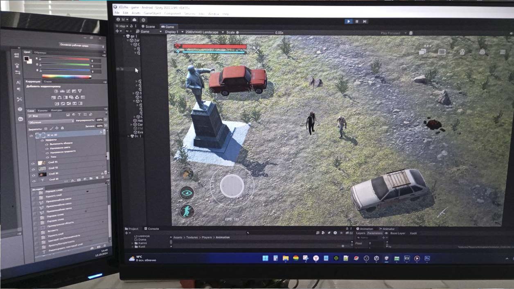This screenshot has height=289, width=514.
Task: Click the Step frame button
Action: [x=364, y=21]
